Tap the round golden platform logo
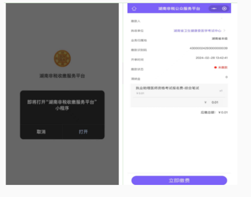This screenshot has height=197, width=251. (62, 58)
